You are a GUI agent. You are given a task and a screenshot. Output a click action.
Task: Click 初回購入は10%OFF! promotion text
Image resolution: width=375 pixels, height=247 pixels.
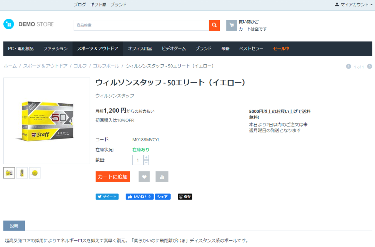[x=115, y=120]
